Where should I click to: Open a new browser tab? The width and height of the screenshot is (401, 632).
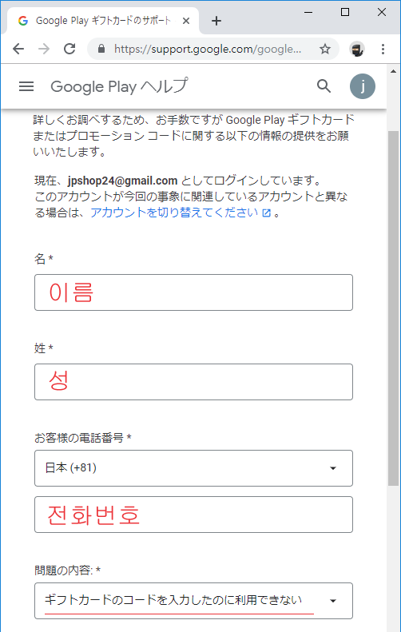[x=216, y=21]
